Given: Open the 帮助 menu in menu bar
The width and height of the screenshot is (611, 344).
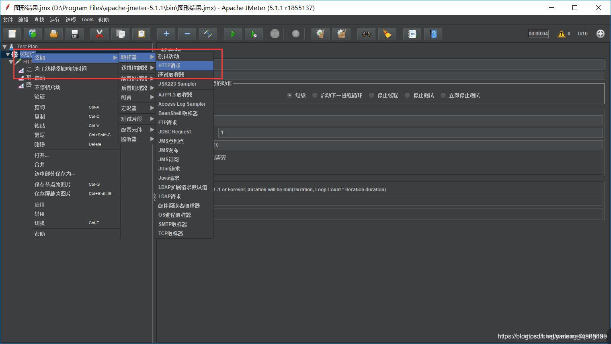Looking at the screenshot, I should click(x=103, y=20).
